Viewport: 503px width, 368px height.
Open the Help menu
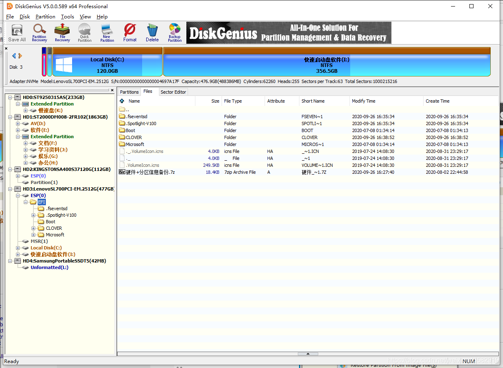102,17
